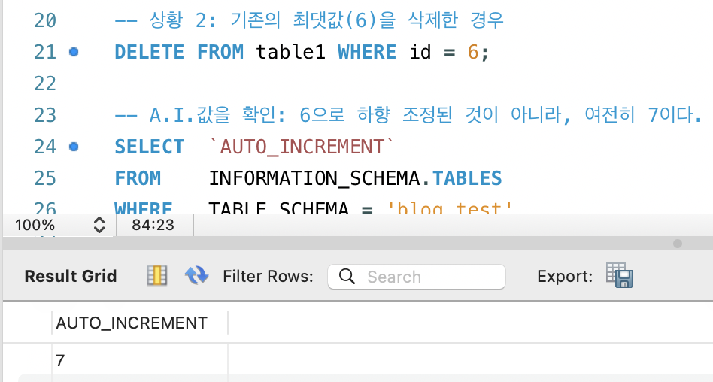Click the cursor position indicator 84:23
The image size is (713, 382).
(x=153, y=225)
